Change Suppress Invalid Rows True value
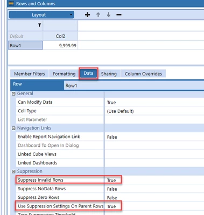Screen dimensions: 204x215 tap(154, 180)
